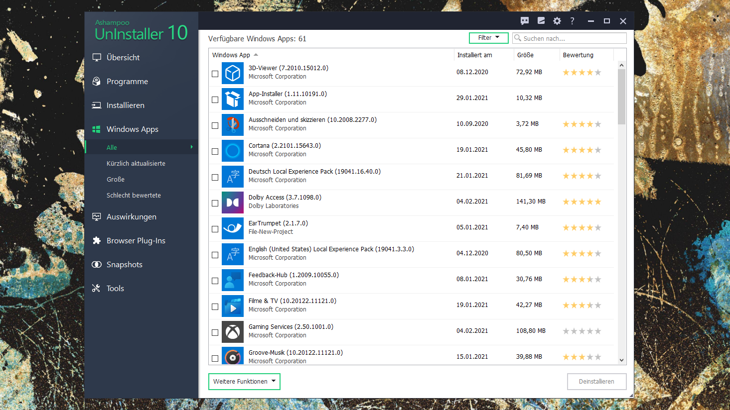
Task: Tick the EarTrumpet checkbox
Action: click(215, 229)
